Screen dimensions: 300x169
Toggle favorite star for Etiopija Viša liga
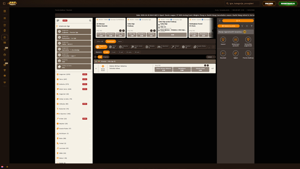click(96, 61)
